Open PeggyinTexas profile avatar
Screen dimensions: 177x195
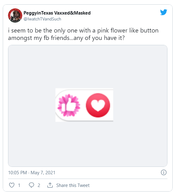pyautogui.click(x=15, y=15)
